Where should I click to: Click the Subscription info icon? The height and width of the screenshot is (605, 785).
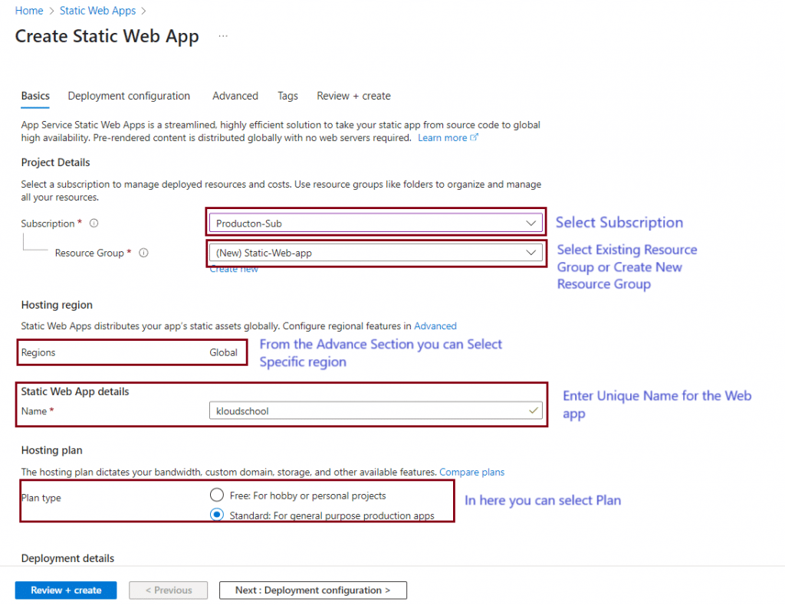coord(94,224)
